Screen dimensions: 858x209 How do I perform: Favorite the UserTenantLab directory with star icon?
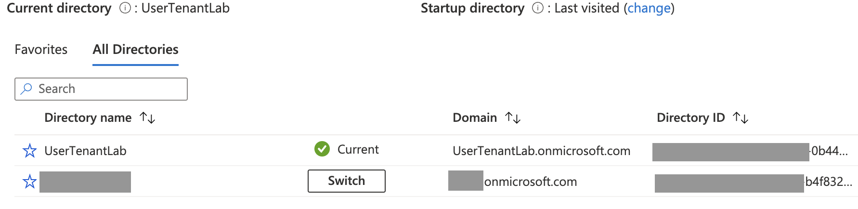[29, 151]
